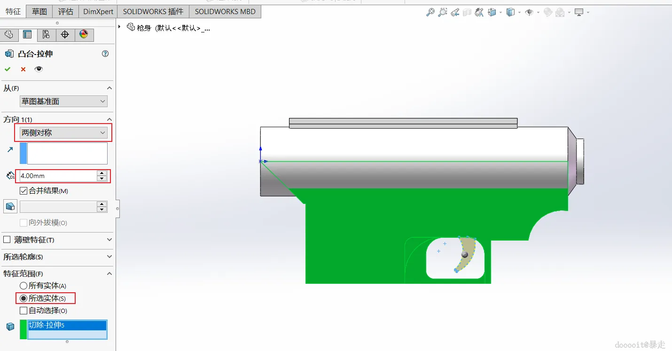
Task: Click the Display Style cube icon
Action: click(x=511, y=12)
